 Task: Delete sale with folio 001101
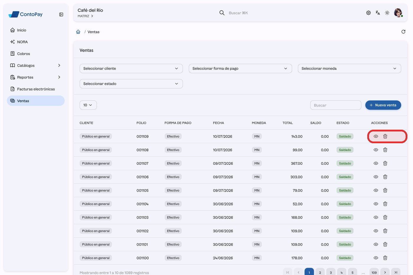pyautogui.click(x=385, y=244)
